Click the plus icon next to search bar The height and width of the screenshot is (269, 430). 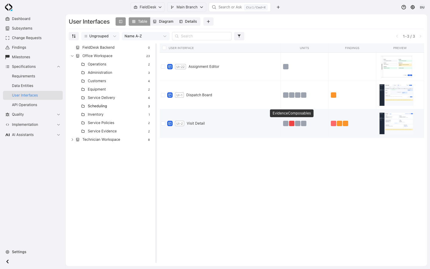(x=278, y=7)
